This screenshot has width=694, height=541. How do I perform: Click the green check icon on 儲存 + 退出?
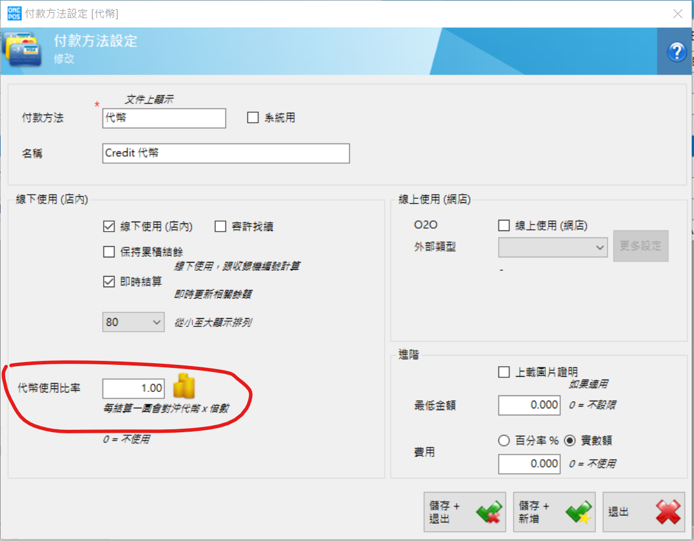coord(489,512)
